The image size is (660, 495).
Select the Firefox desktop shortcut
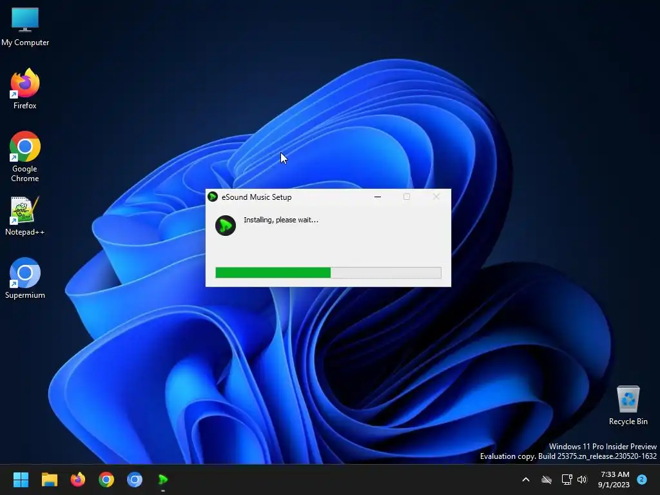click(25, 89)
